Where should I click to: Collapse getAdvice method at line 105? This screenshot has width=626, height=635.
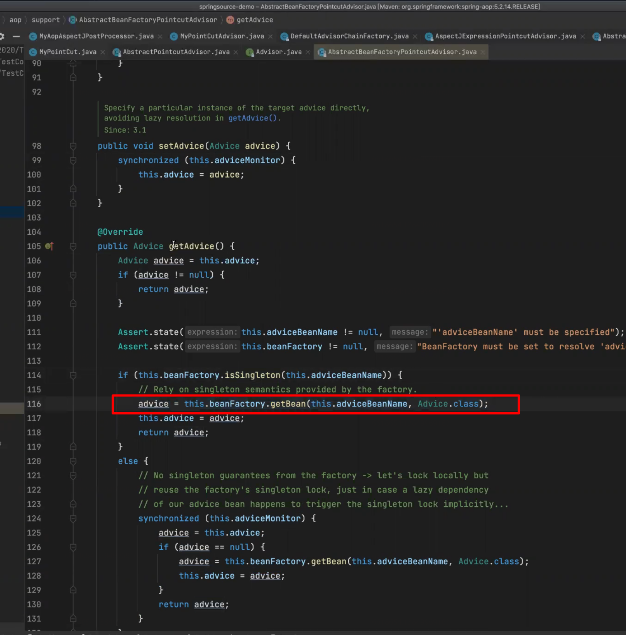(73, 246)
